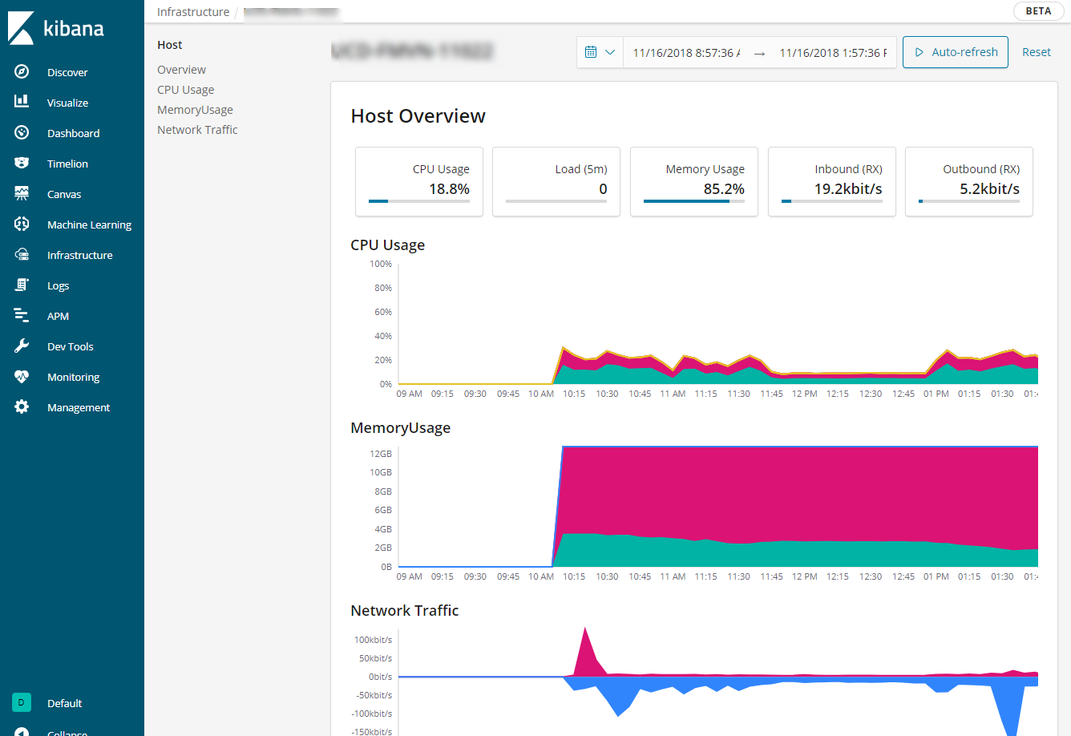Viewport: 1071px width, 736px height.
Task: Open Management settings
Action: coord(79,406)
